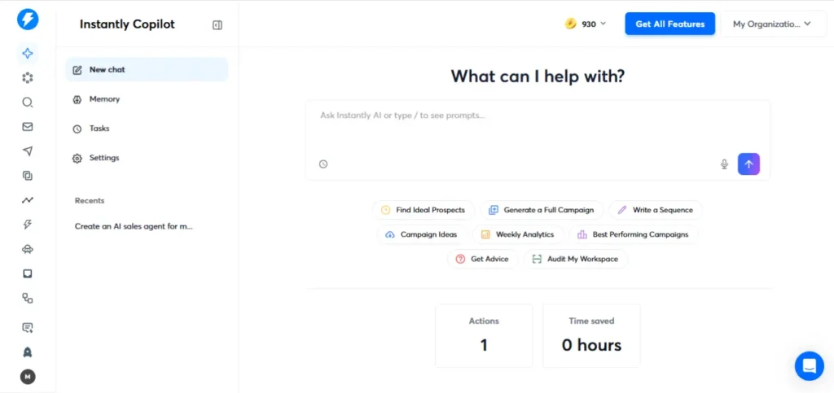Select Write a Sequence prompt
The width and height of the screenshot is (834, 393).
656,210
